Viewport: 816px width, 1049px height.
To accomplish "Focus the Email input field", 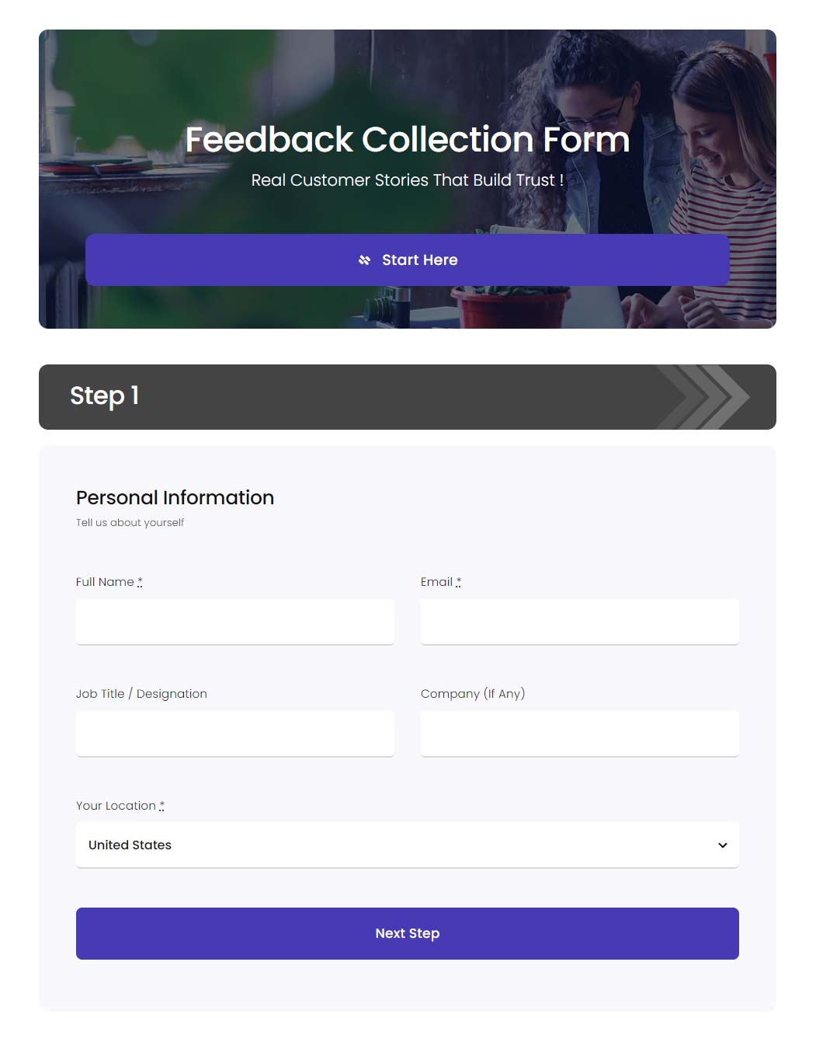I will pyautogui.click(x=579, y=622).
